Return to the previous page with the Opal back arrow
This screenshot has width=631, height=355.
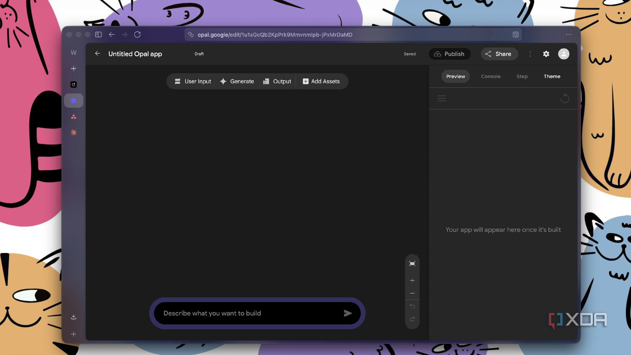(98, 53)
